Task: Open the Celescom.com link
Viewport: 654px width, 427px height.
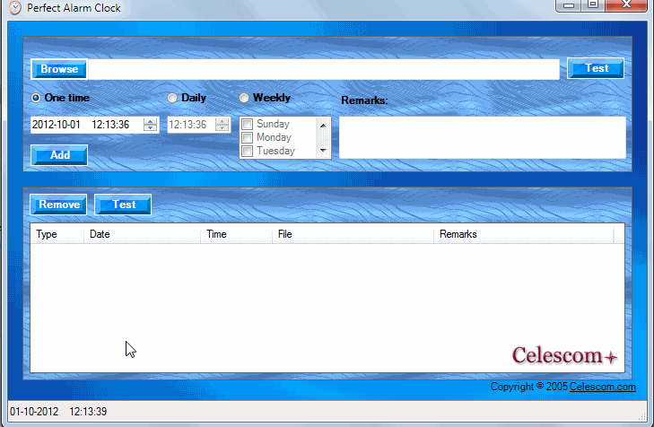Action: (603, 387)
